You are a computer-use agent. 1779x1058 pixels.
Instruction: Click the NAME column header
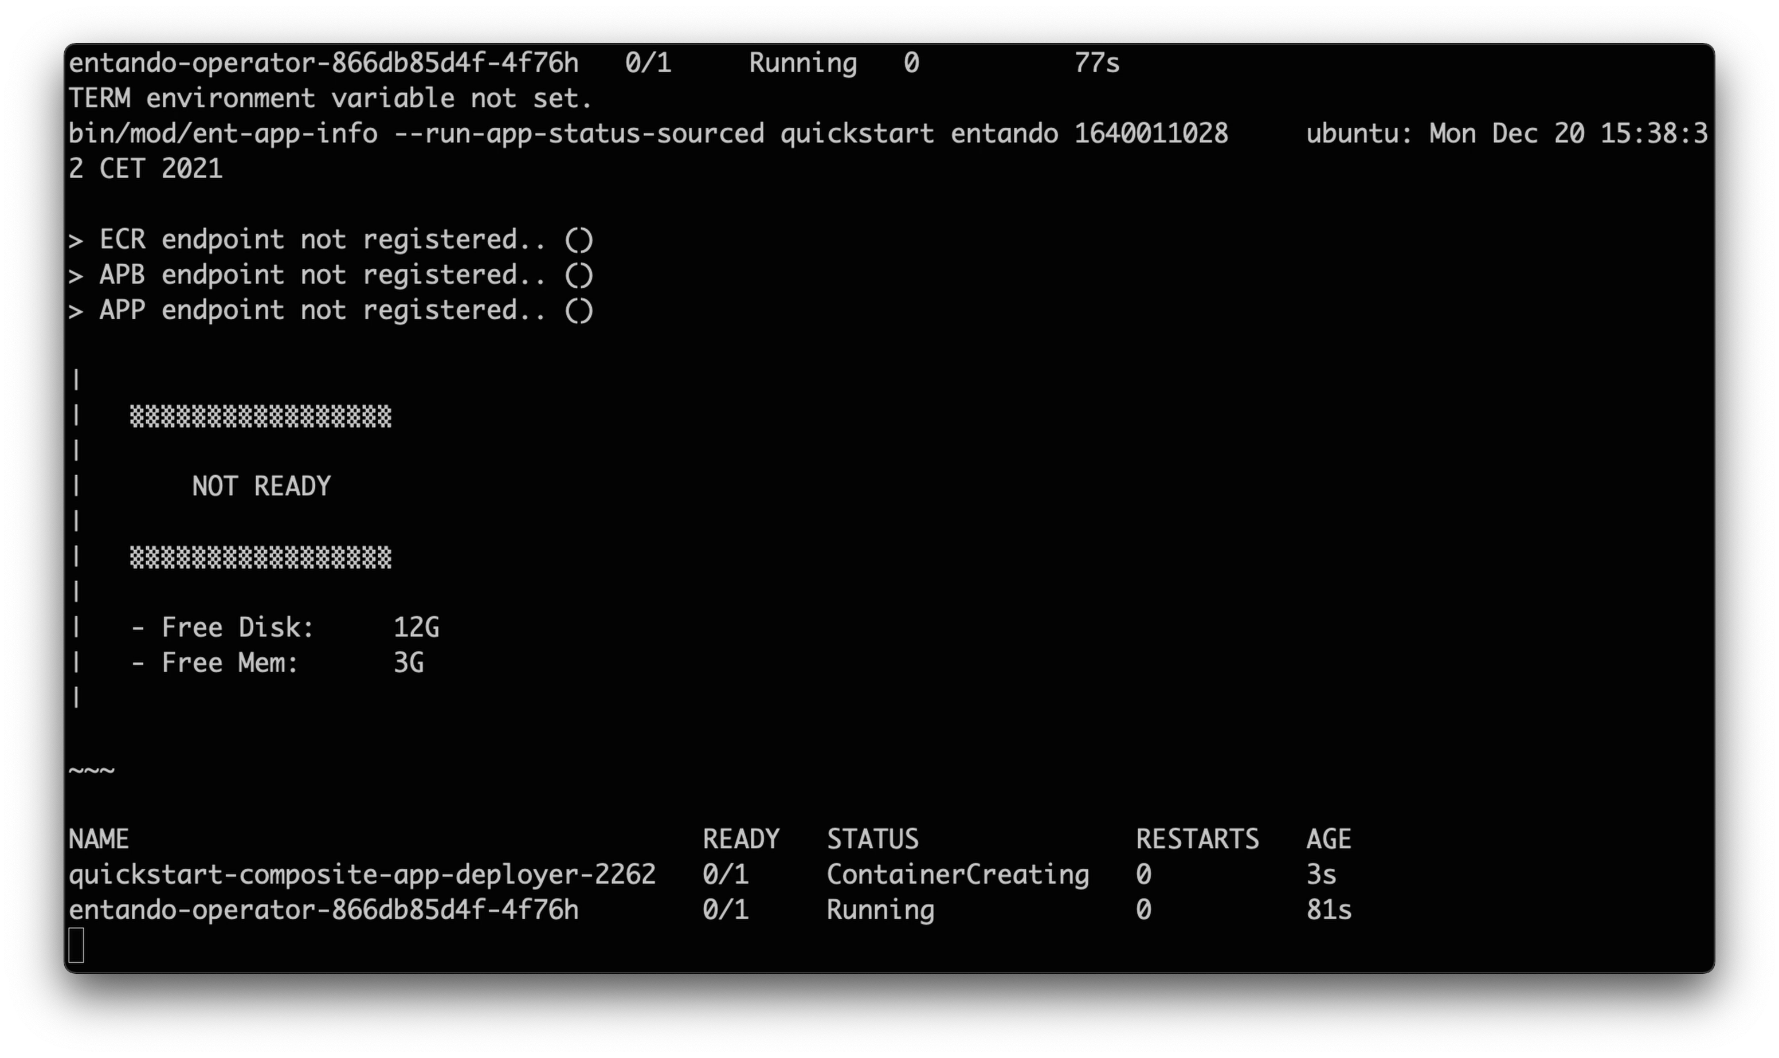99,839
